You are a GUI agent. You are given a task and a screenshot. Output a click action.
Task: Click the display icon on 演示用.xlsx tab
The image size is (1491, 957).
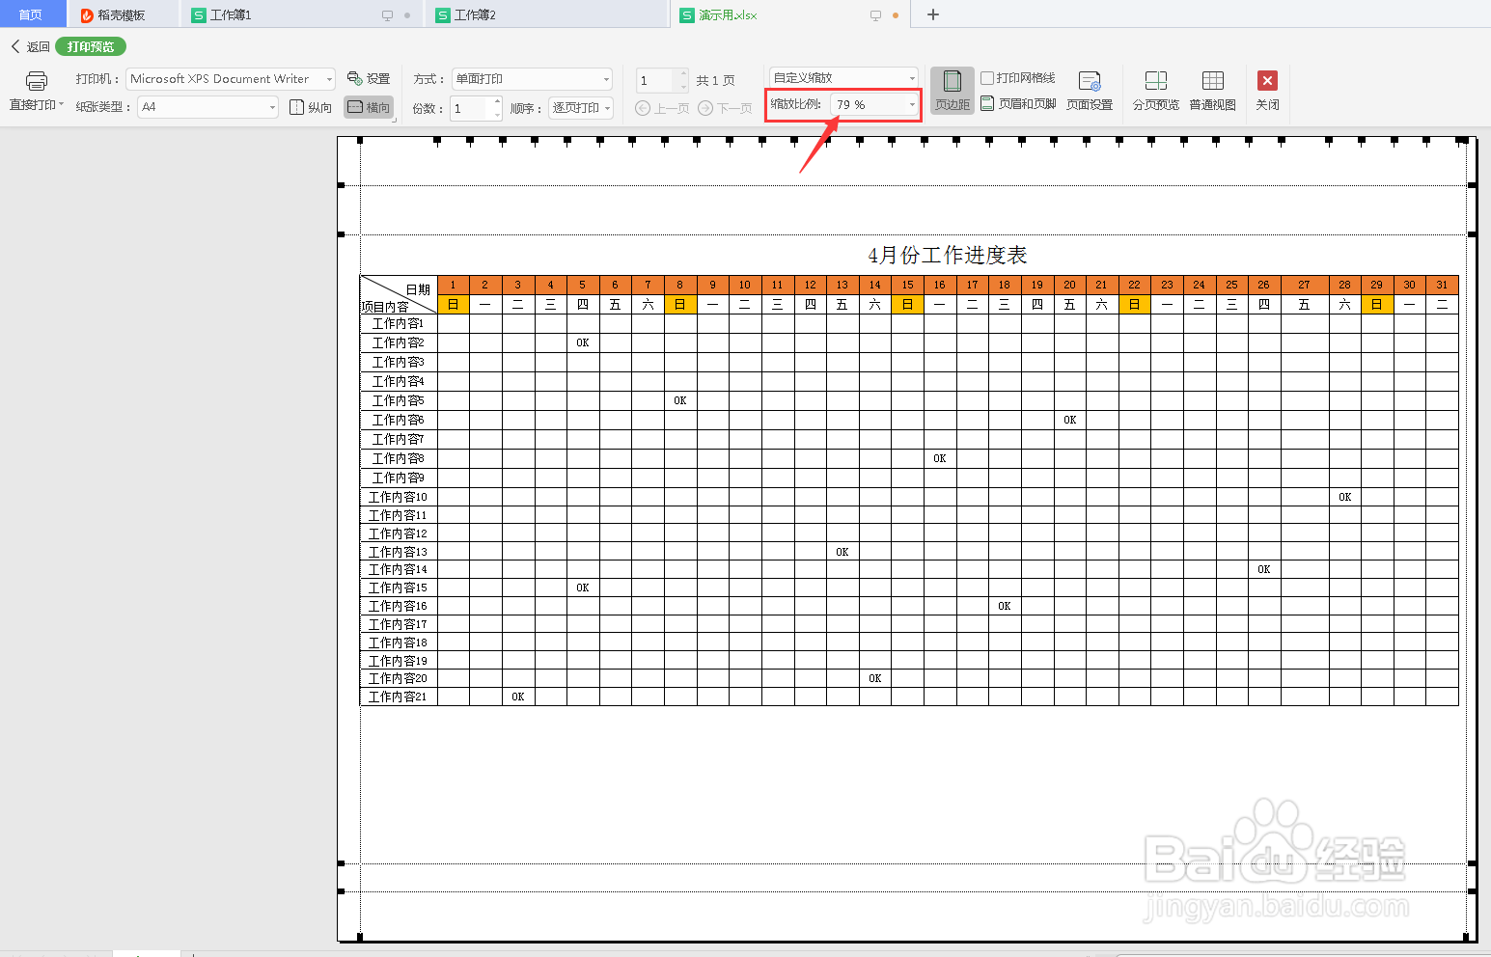(875, 15)
